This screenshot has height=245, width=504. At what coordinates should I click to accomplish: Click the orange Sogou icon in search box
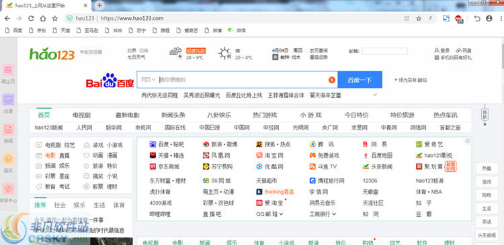pos(332,80)
